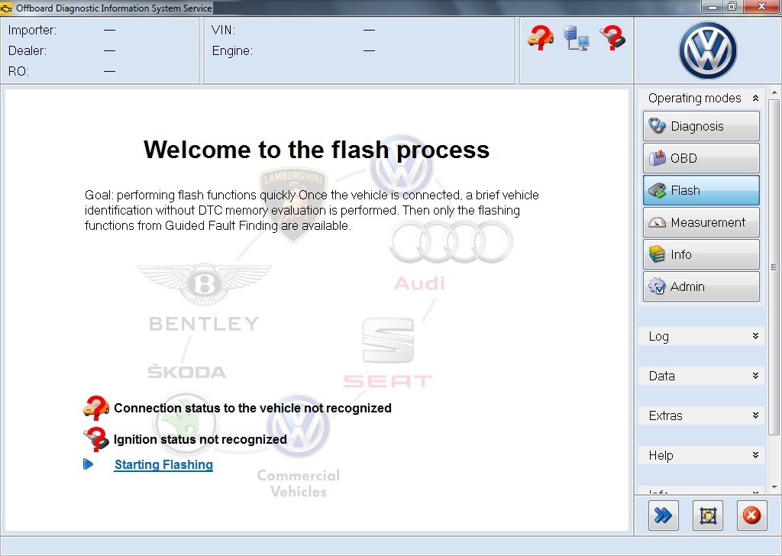The image size is (782, 556).
Task: Click the 'Ignition status not recognized' text
Action: [200, 439]
